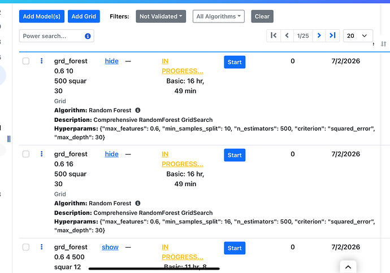Click the scroll-to-top chevron button
This screenshot has height=273, width=390.
(x=348, y=267)
